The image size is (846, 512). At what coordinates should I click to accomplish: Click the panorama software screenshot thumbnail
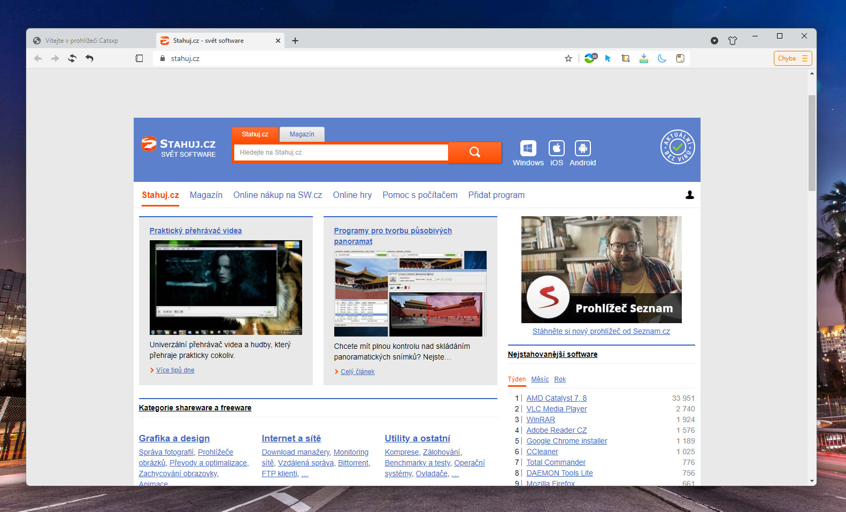(x=410, y=294)
